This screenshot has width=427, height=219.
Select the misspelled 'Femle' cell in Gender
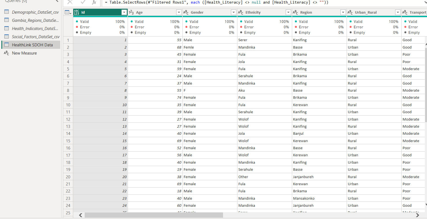coord(189,47)
